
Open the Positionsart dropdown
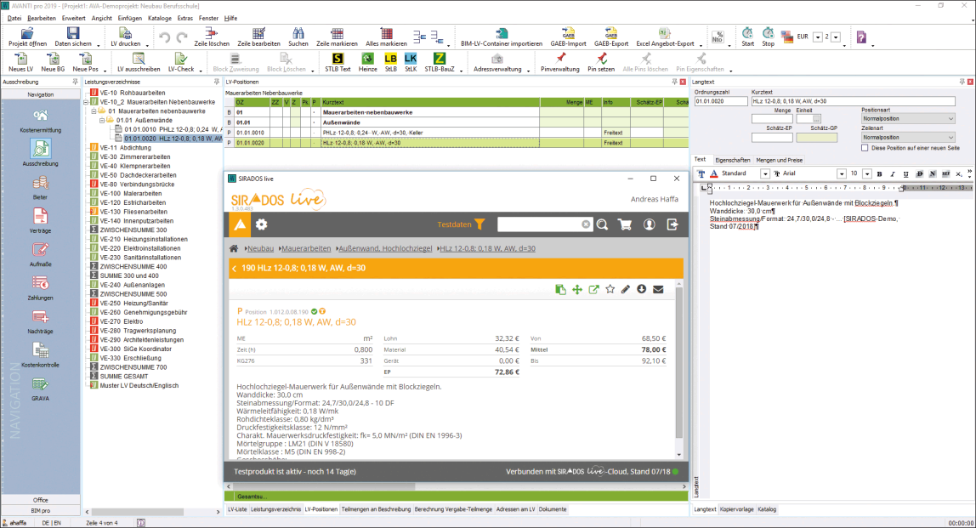tap(908, 118)
